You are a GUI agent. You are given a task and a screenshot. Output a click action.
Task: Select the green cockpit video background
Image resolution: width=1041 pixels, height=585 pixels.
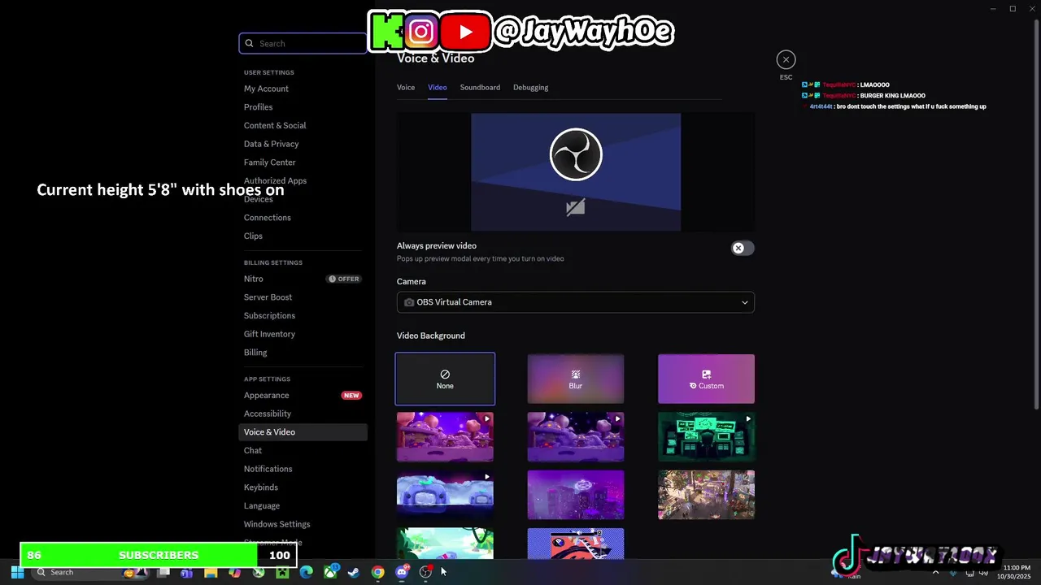click(706, 436)
